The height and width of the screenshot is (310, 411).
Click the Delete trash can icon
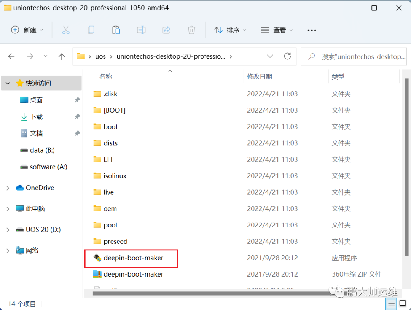[x=191, y=30]
